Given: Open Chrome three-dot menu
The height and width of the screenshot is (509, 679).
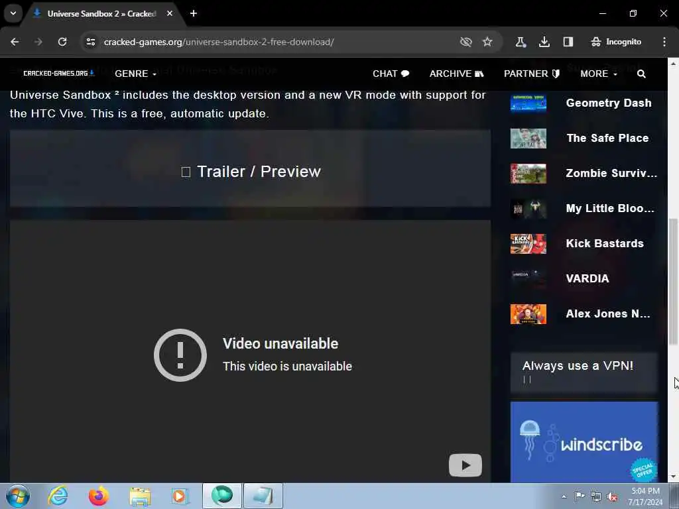Looking at the screenshot, I should [x=664, y=42].
